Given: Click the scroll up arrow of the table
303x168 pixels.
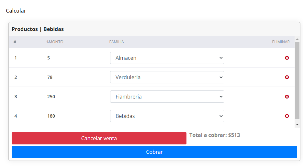Looking at the screenshot, I should pos(297,39).
